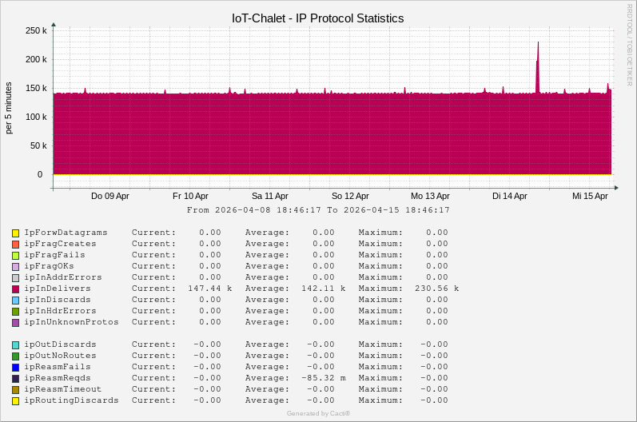This screenshot has height=422, width=637.
Task: Click the green ipOutNoRoutes legend swatch
Action: pyautogui.click(x=15, y=356)
